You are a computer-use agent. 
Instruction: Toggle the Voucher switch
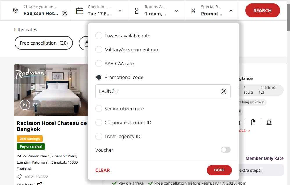[x=226, y=150]
